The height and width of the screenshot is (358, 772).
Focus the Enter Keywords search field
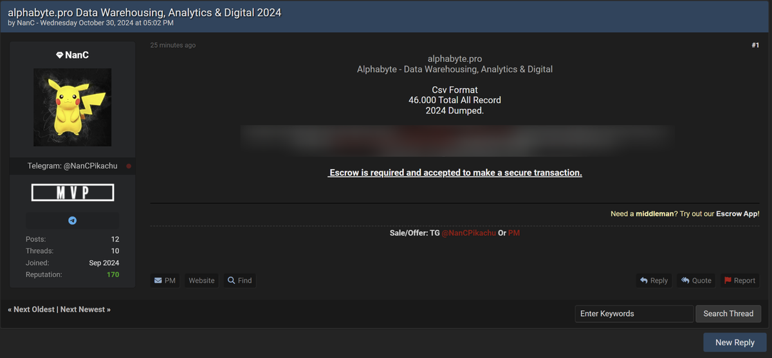pos(634,314)
